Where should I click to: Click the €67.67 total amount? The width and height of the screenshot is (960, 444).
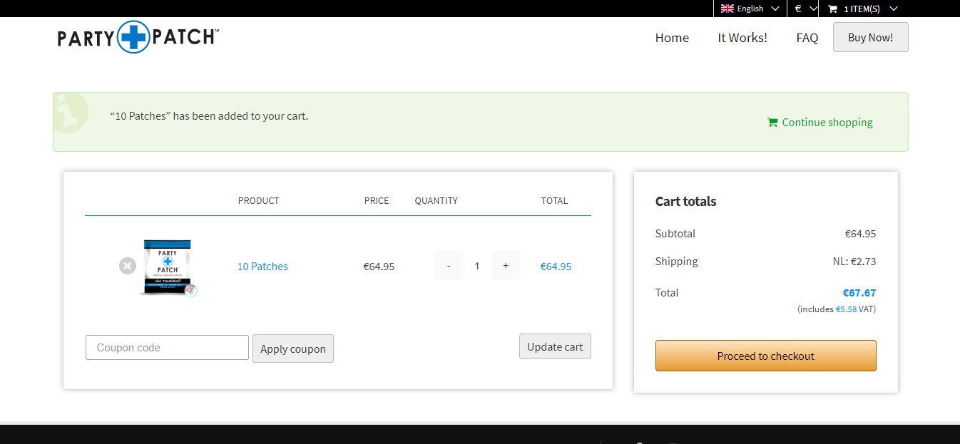[x=859, y=293]
